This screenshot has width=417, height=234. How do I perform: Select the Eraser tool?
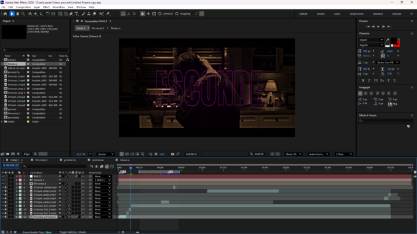click(94, 14)
